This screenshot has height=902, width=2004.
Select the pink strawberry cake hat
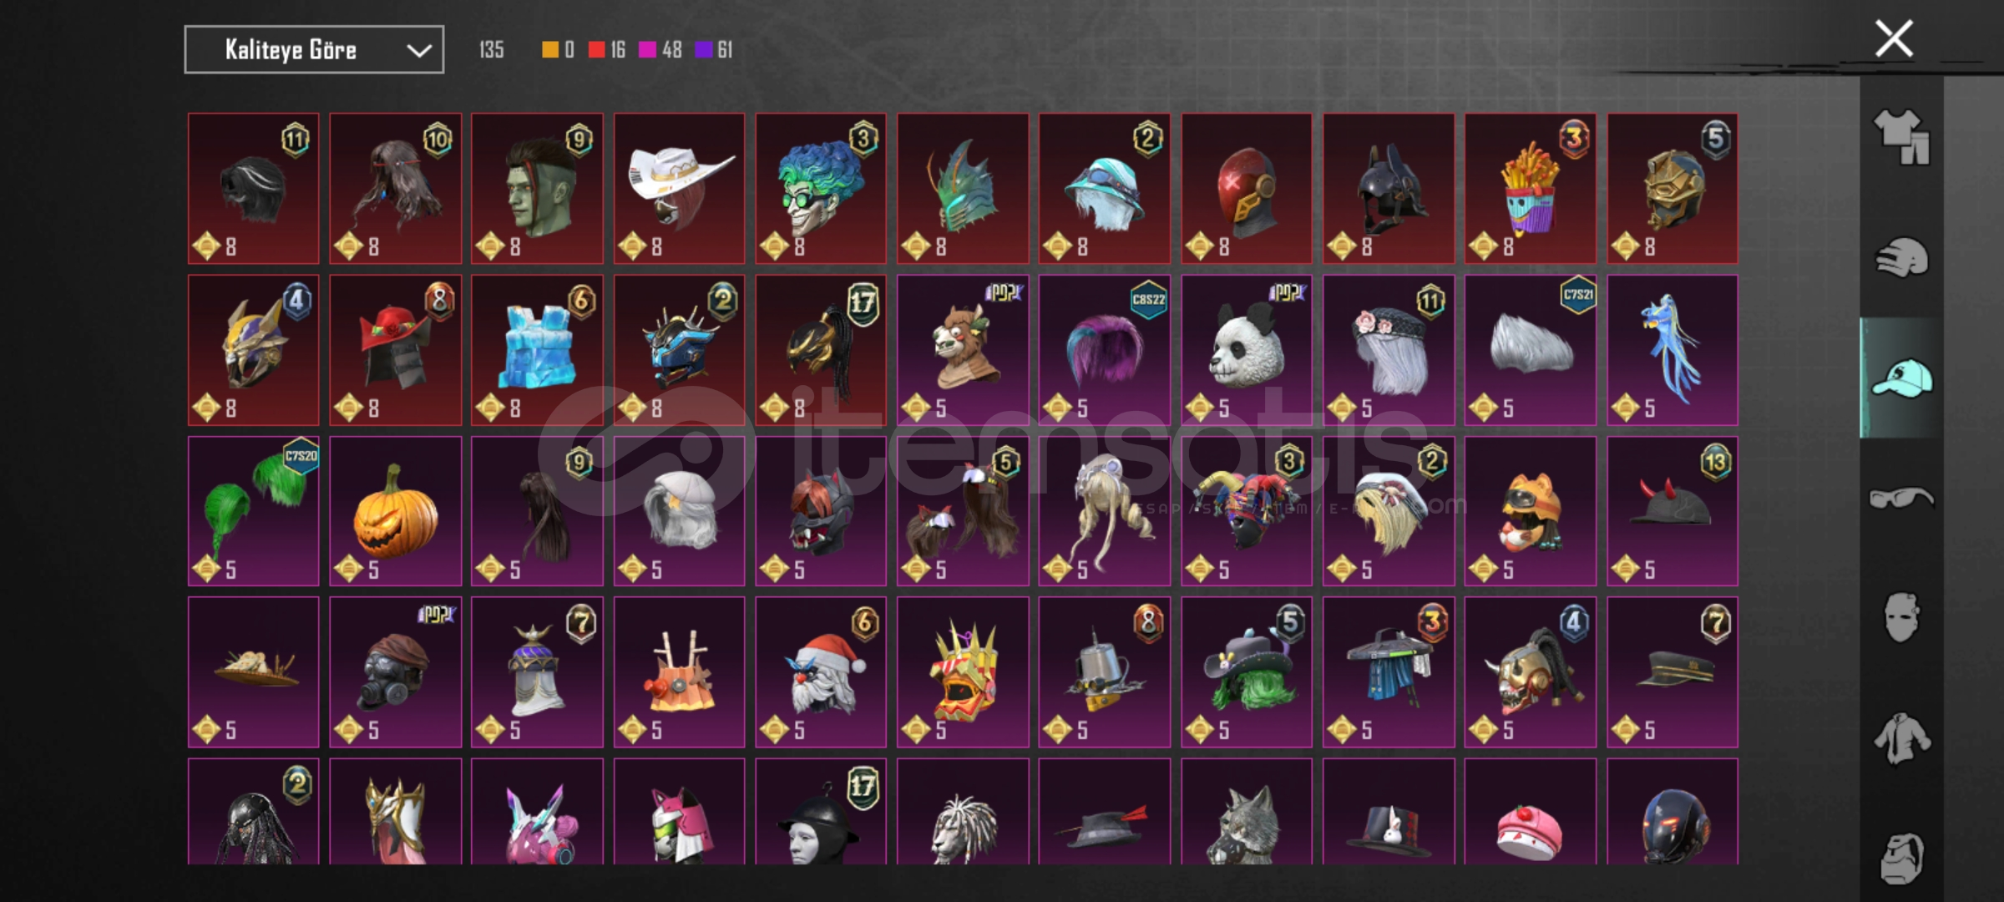click(x=1530, y=811)
